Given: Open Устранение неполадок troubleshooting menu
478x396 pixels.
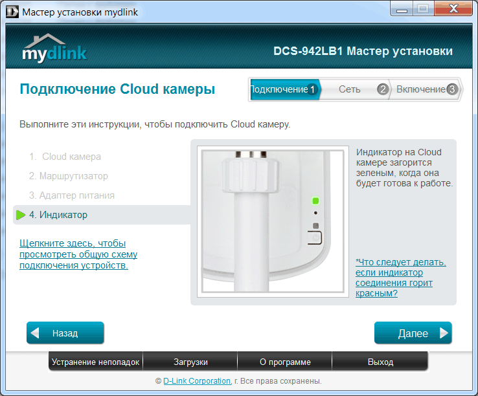Looking at the screenshot, I should click(95, 362).
